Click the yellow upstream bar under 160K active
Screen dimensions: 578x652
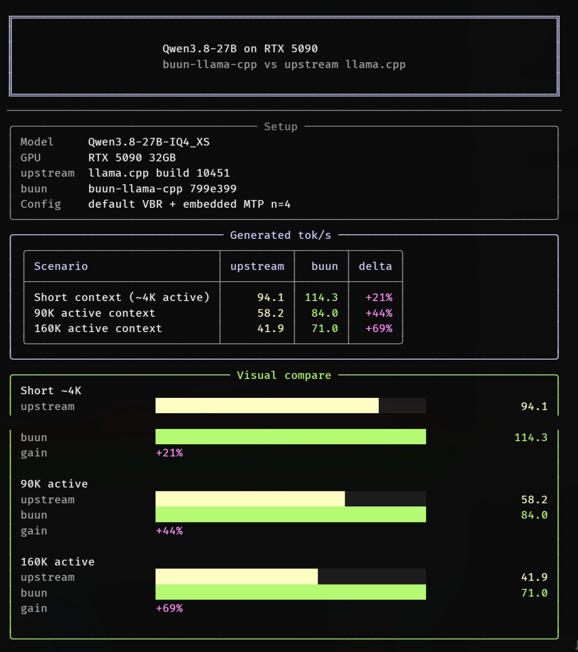tap(237, 577)
